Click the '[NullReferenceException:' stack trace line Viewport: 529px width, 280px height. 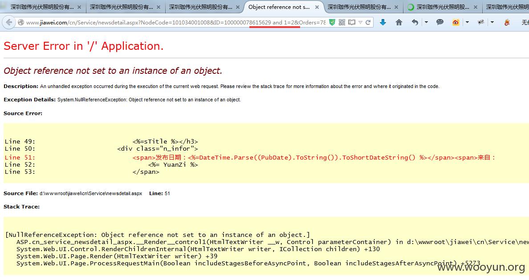click(x=158, y=235)
